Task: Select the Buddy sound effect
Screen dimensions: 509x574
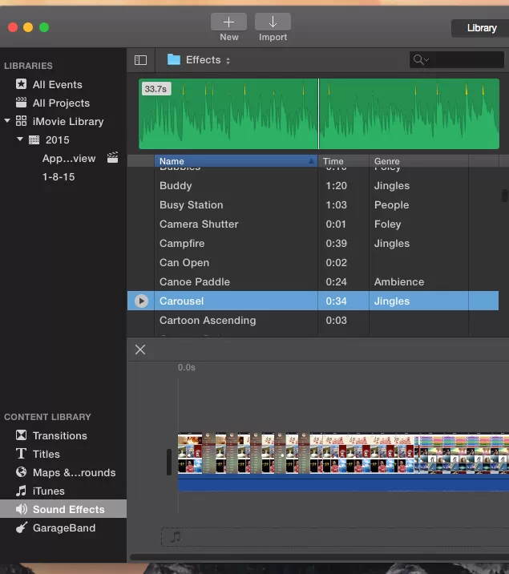Action: [176, 186]
